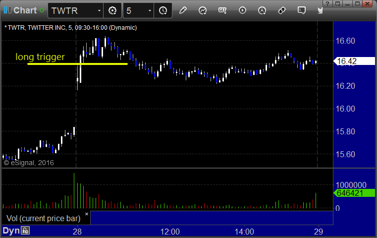Image resolution: width=377 pixels, height=238 pixels.
Task: Click the 15.60 price axis label
Action: (345, 154)
